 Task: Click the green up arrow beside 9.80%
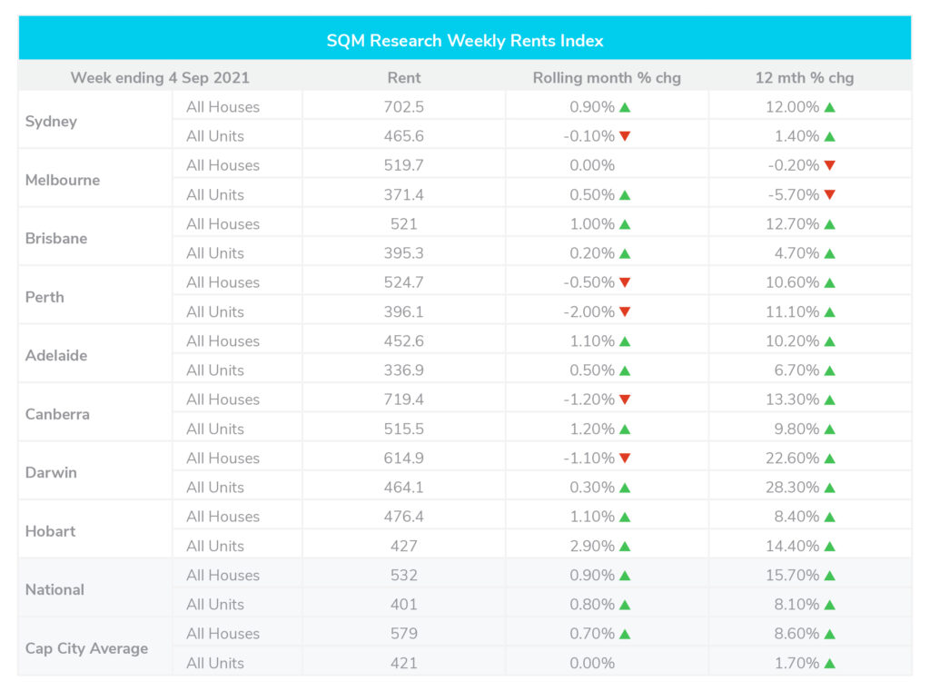(x=829, y=429)
